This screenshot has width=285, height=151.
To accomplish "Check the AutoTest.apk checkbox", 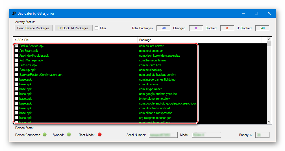I will 16,65.
